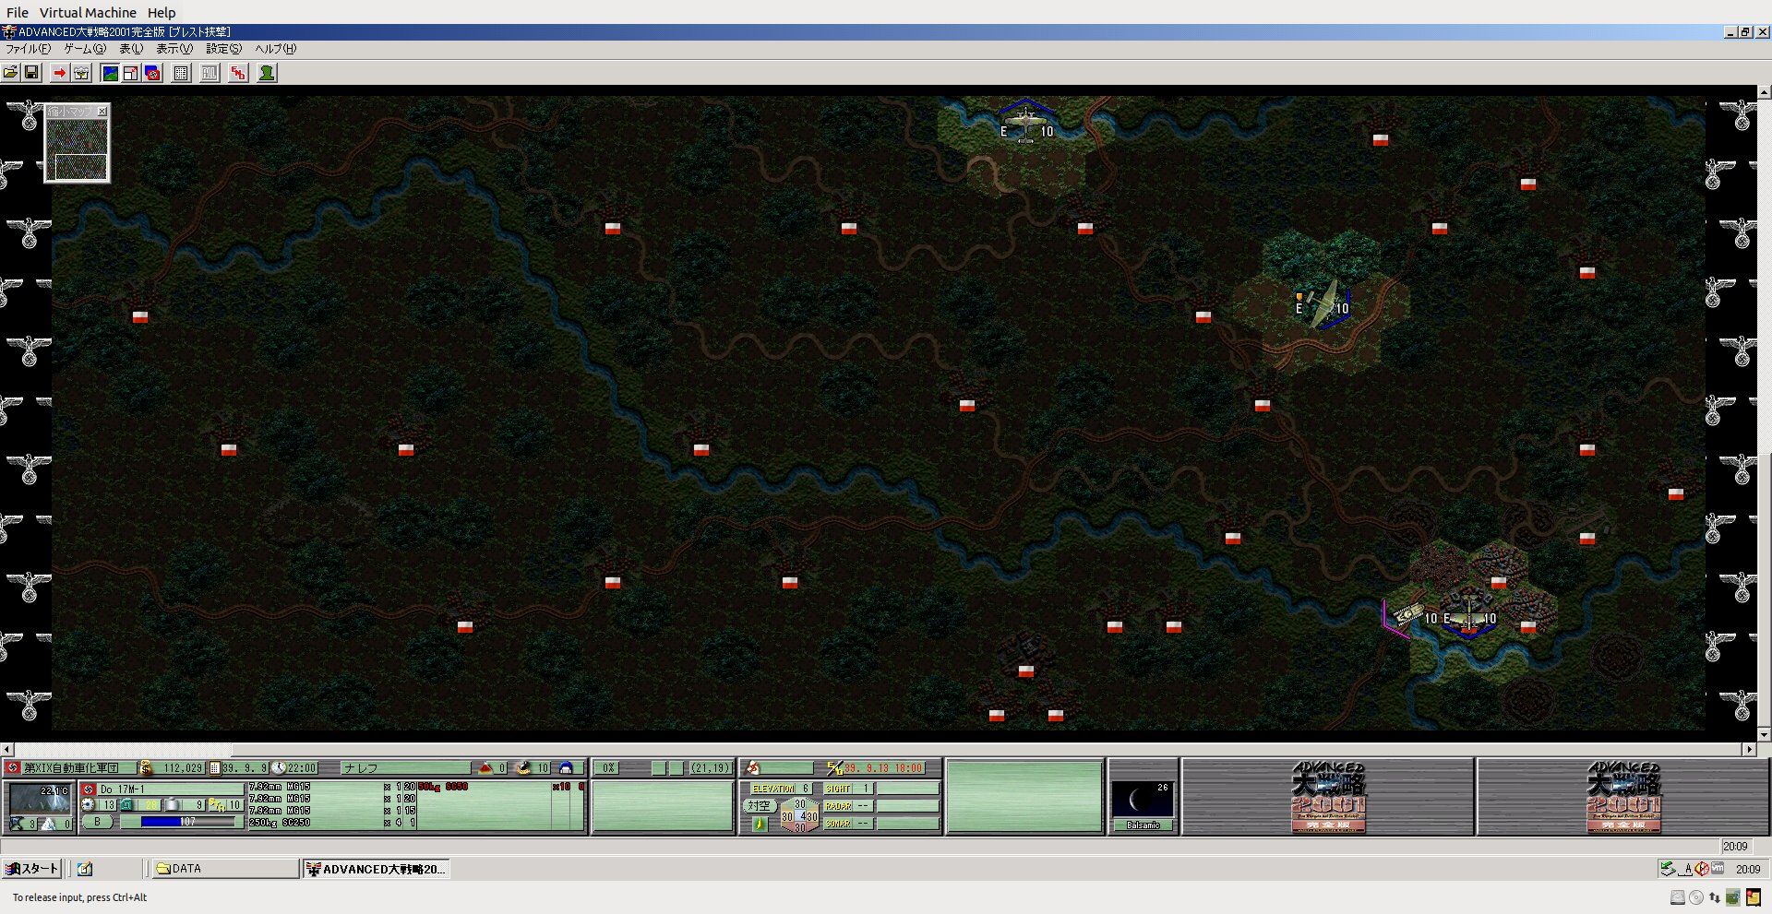The height and width of the screenshot is (914, 1772).
Task: Click the network arrows VM status icon
Action: click(x=1714, y=897)
